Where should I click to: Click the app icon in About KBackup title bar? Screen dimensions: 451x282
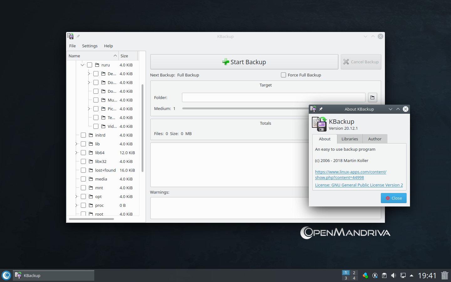(x=313, y=109)
